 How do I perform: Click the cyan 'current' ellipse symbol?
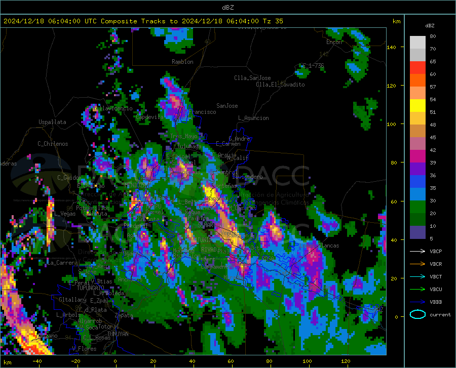(x=417, y=314)
